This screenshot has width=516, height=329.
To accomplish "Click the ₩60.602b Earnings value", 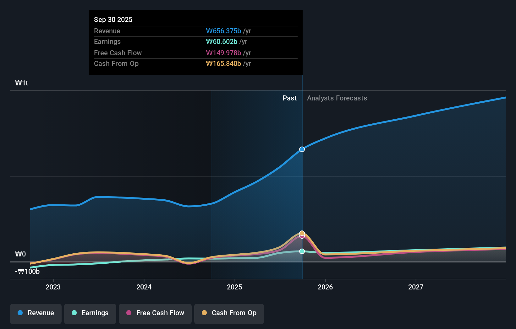I will pyautogui.click(x=222, y=41).
